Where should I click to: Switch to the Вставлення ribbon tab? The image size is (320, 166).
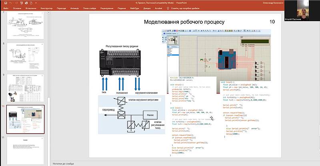click(31, 8)
